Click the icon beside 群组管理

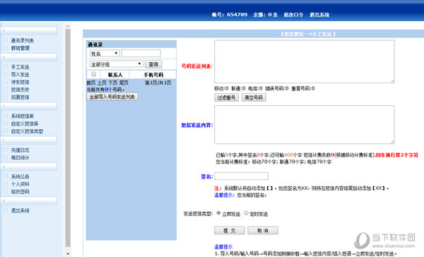(x=6, y=48)
